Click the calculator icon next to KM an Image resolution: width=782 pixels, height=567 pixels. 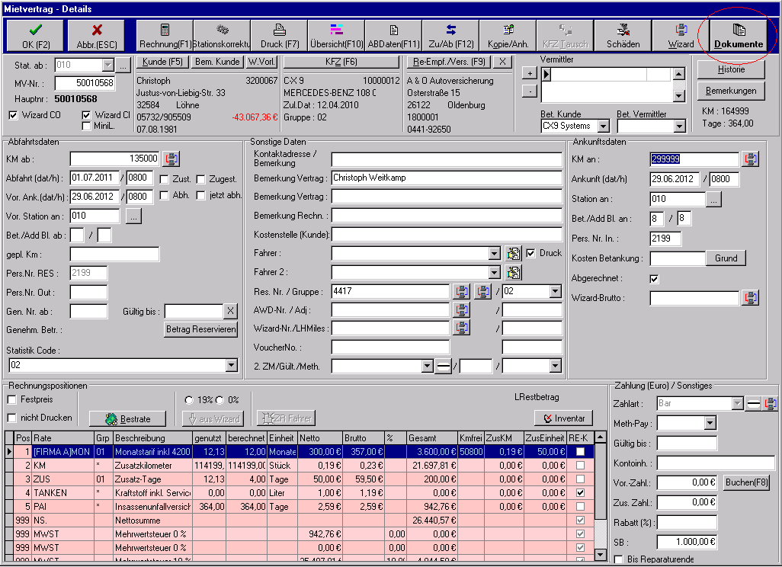tap(749, 159)
